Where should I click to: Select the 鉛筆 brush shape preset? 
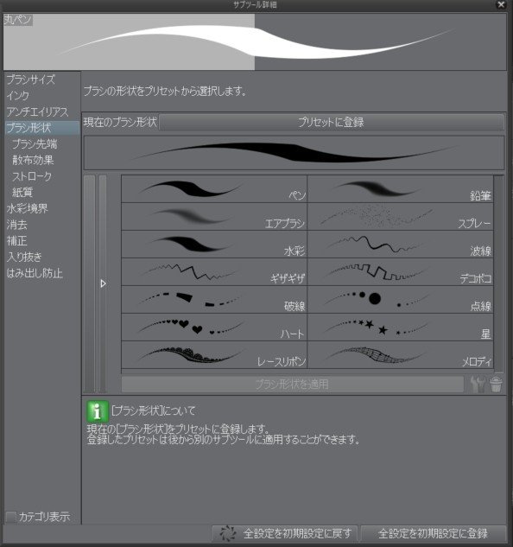(x=401, y=189)
